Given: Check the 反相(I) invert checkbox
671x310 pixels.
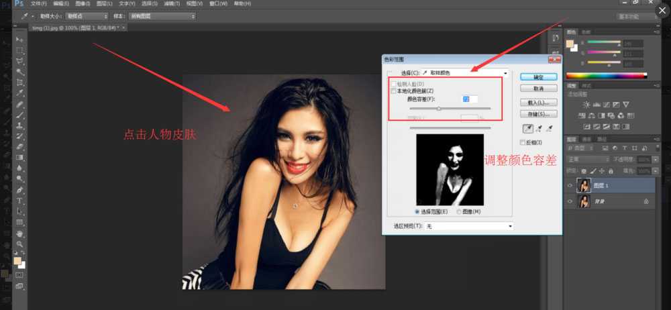Looking at the screenshot, I should pos(522,142).
